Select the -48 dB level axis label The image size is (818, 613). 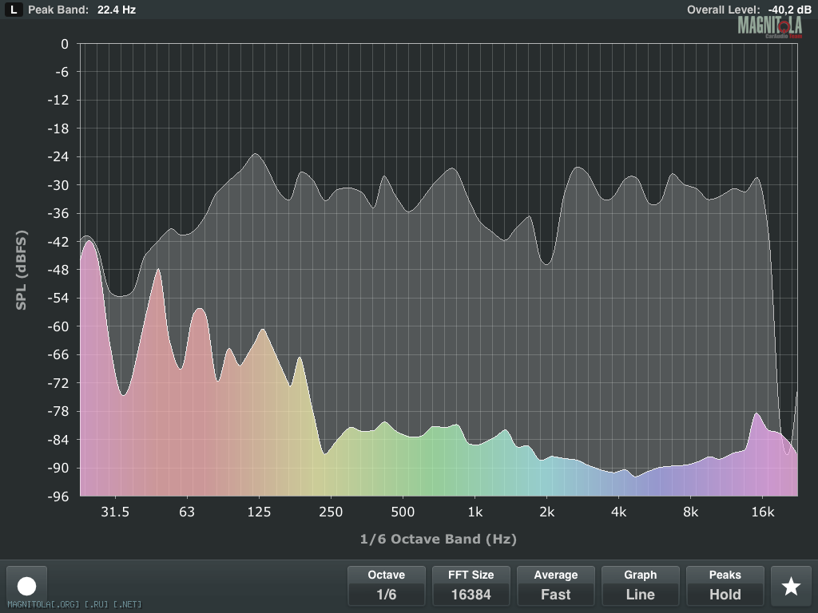click(x=58, y=270)
